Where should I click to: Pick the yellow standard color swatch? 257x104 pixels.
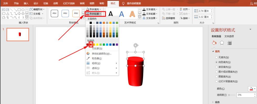pos(97,44)
